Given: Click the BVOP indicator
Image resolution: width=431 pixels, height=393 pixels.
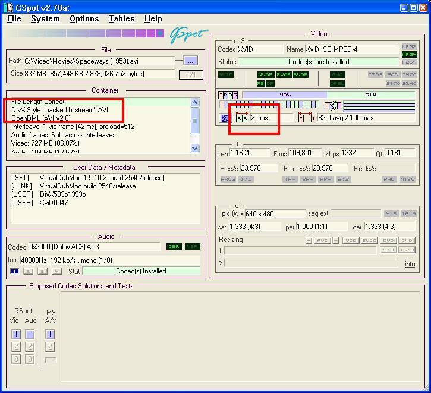Looking at the screenshot, I should click(300, 74).
